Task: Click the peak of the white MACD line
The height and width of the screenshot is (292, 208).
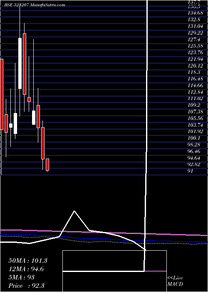Action: pos(74,211)
